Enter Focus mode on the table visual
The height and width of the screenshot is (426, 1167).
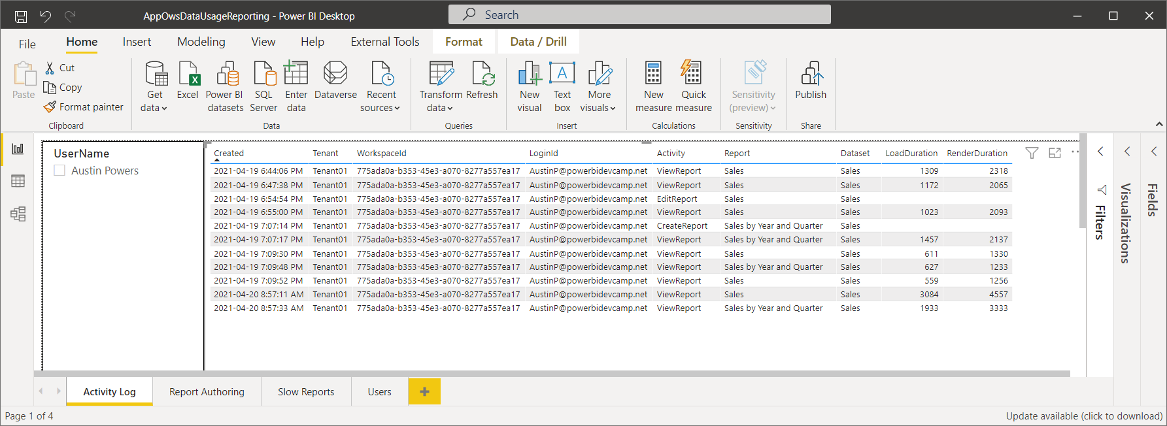tap(1055, 153)
